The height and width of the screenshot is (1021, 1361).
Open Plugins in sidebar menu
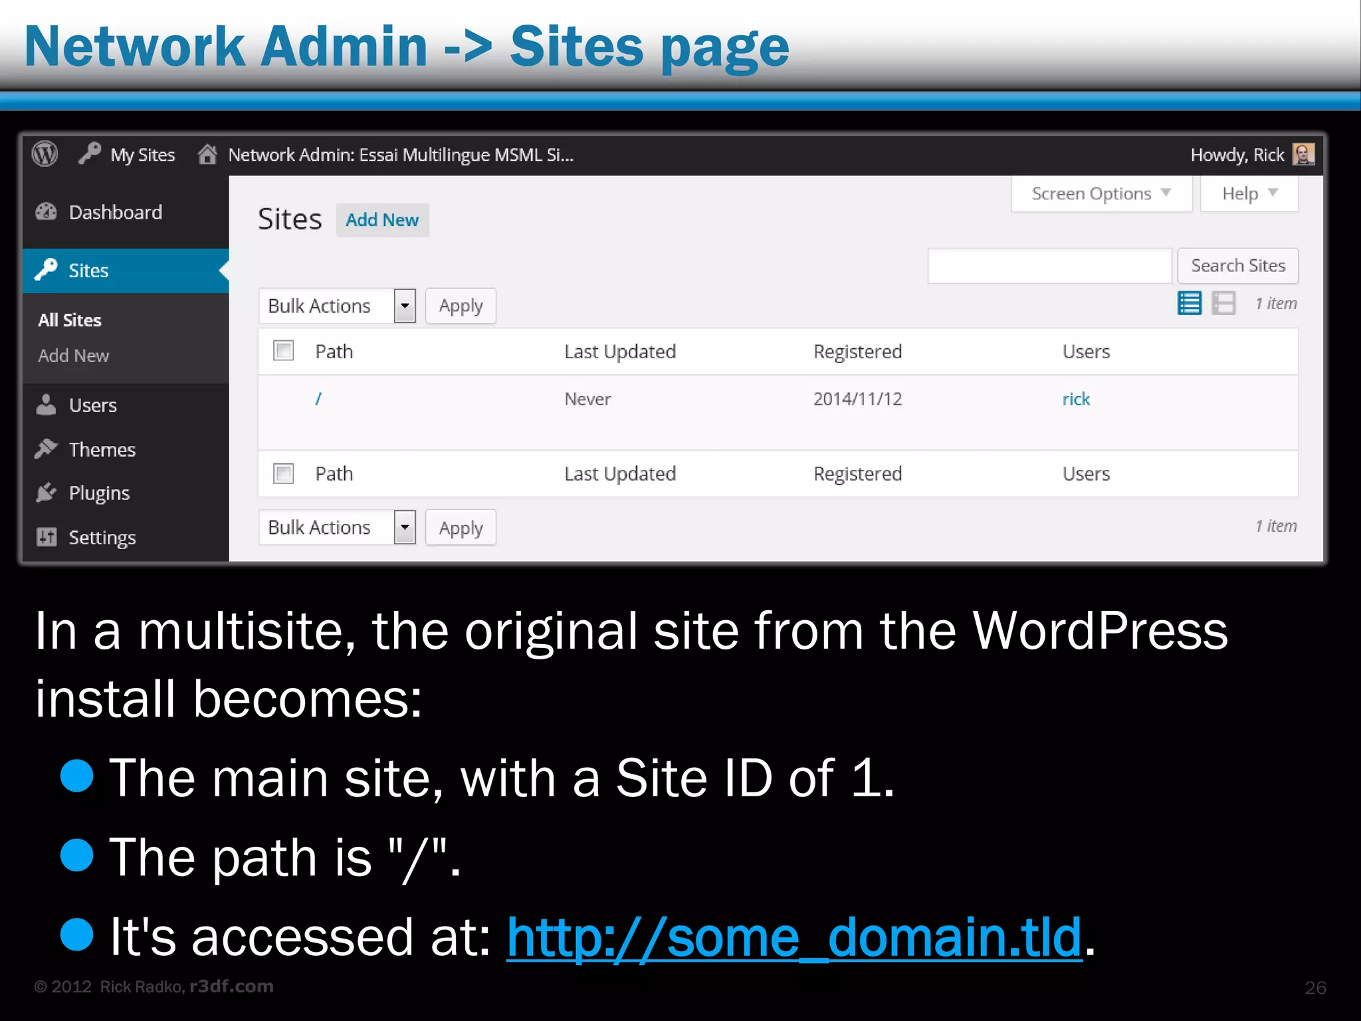click(x=99, y=493)
